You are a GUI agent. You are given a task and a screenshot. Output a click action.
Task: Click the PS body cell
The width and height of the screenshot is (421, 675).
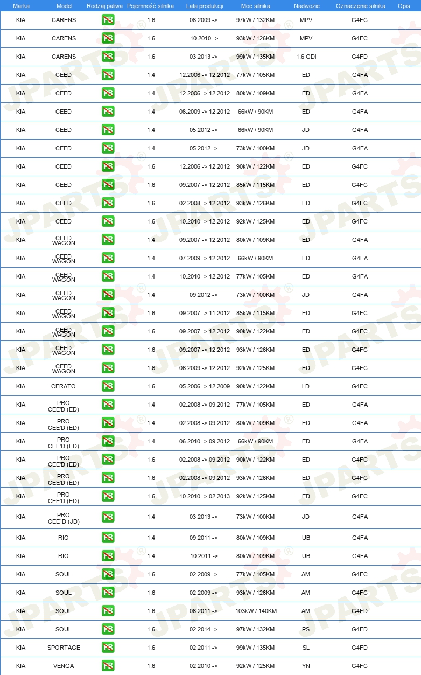pos(306,629)
